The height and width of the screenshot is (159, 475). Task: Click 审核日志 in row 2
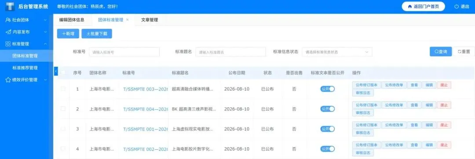click(363, 113)
